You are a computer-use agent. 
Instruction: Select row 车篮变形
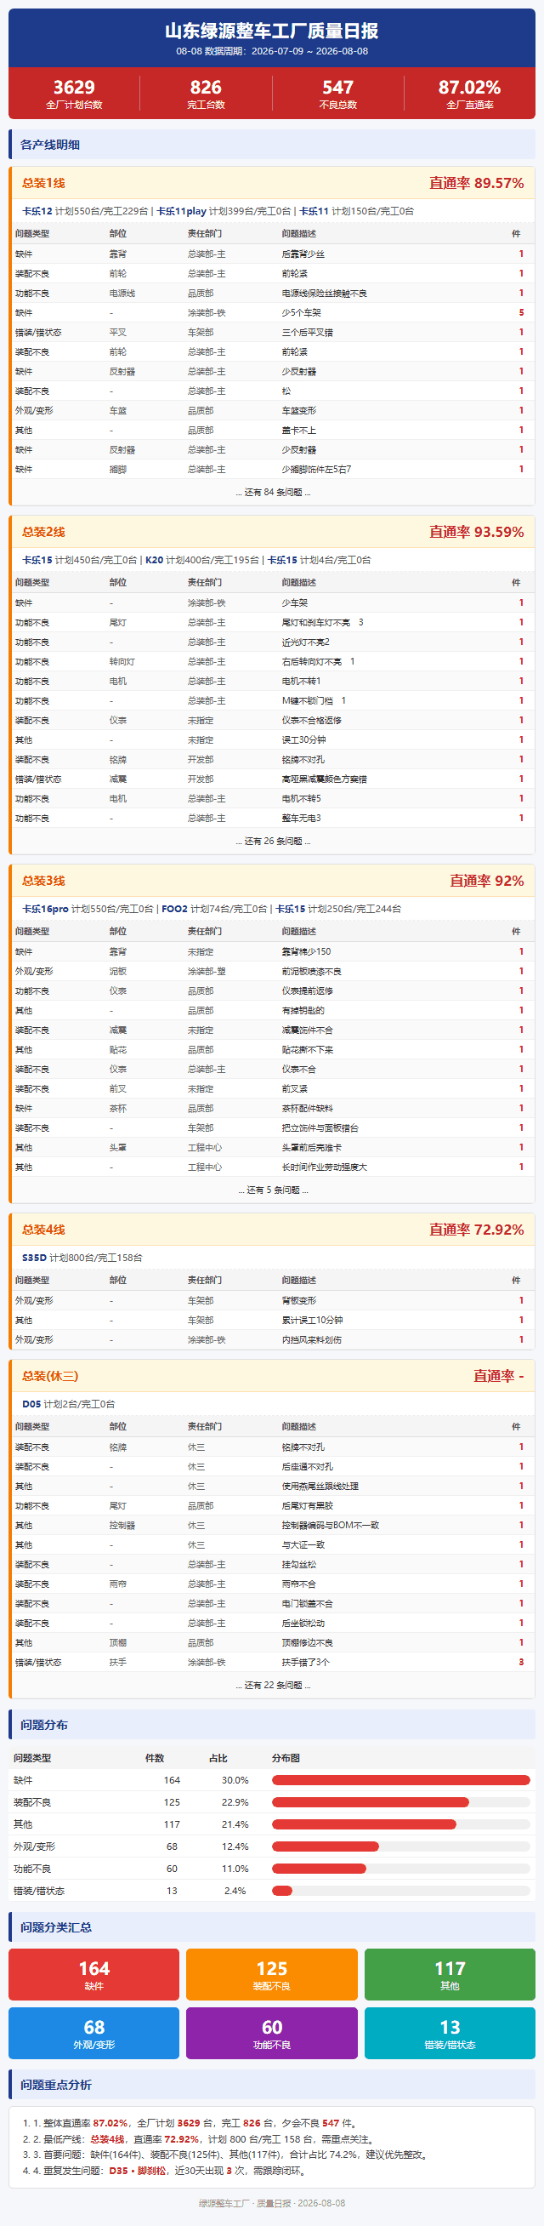tap(272, 410)
